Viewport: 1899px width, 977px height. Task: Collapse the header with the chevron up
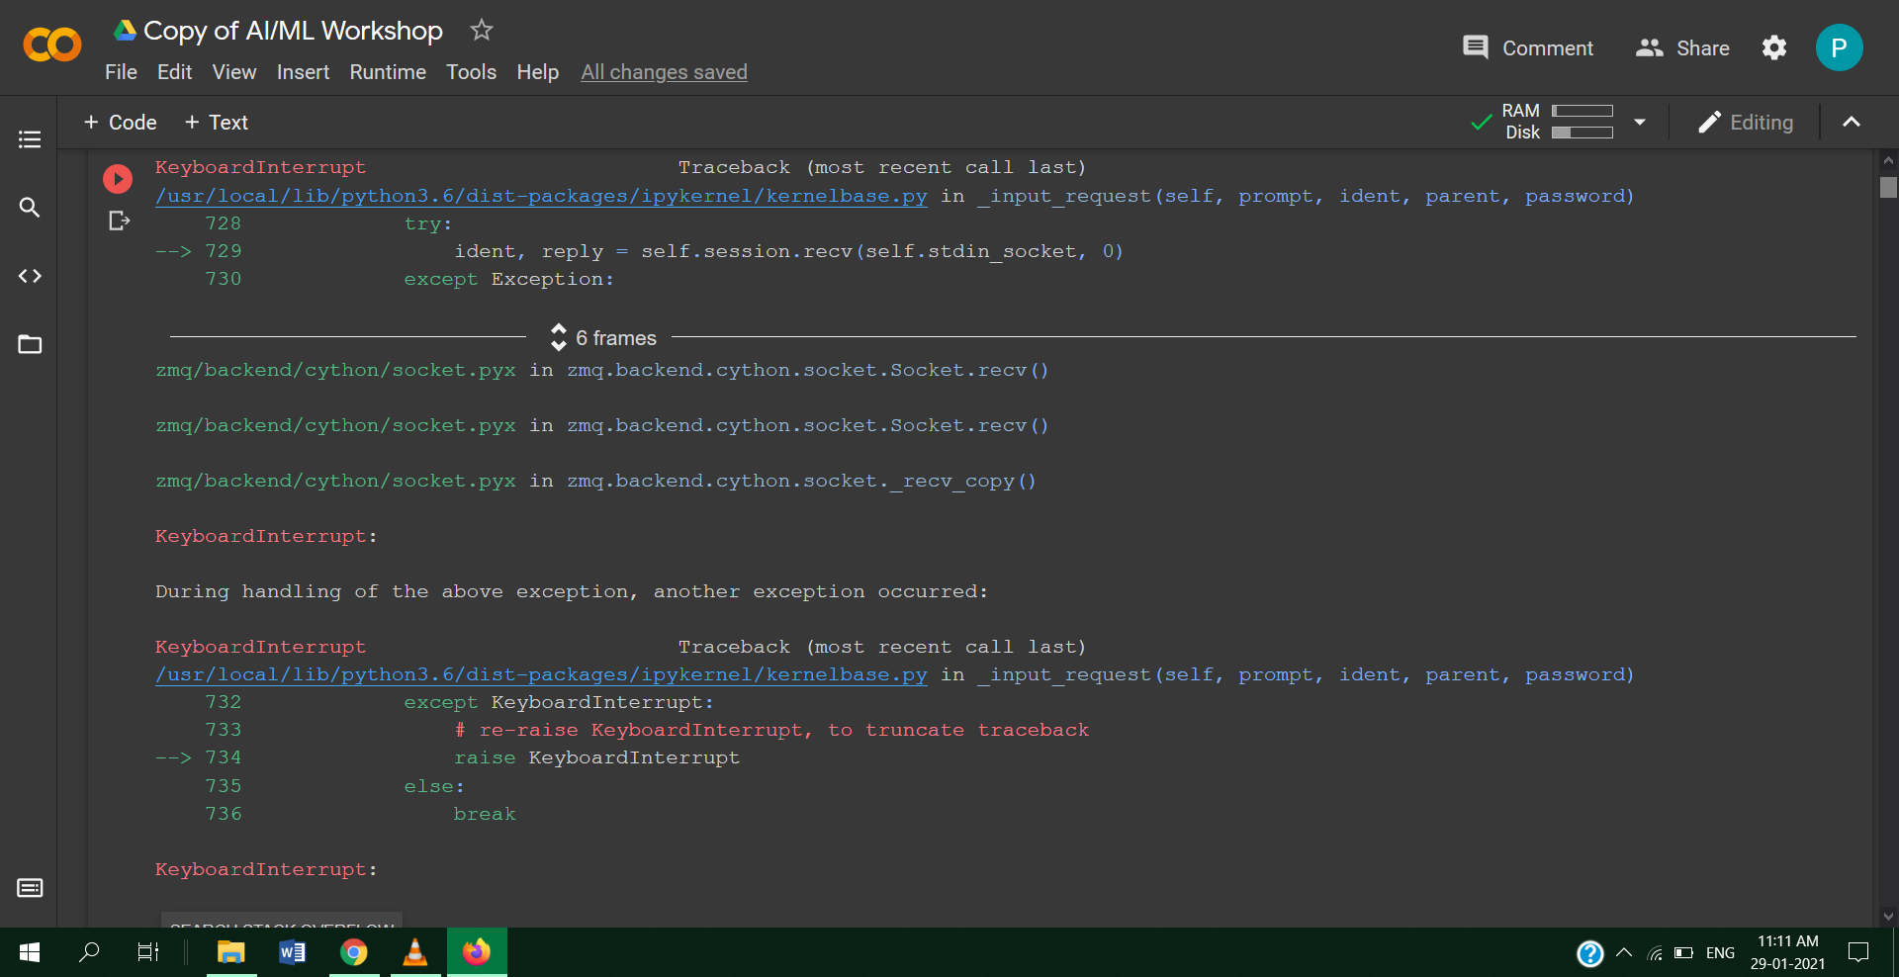pyautogui.click(x=1852, y=122)
